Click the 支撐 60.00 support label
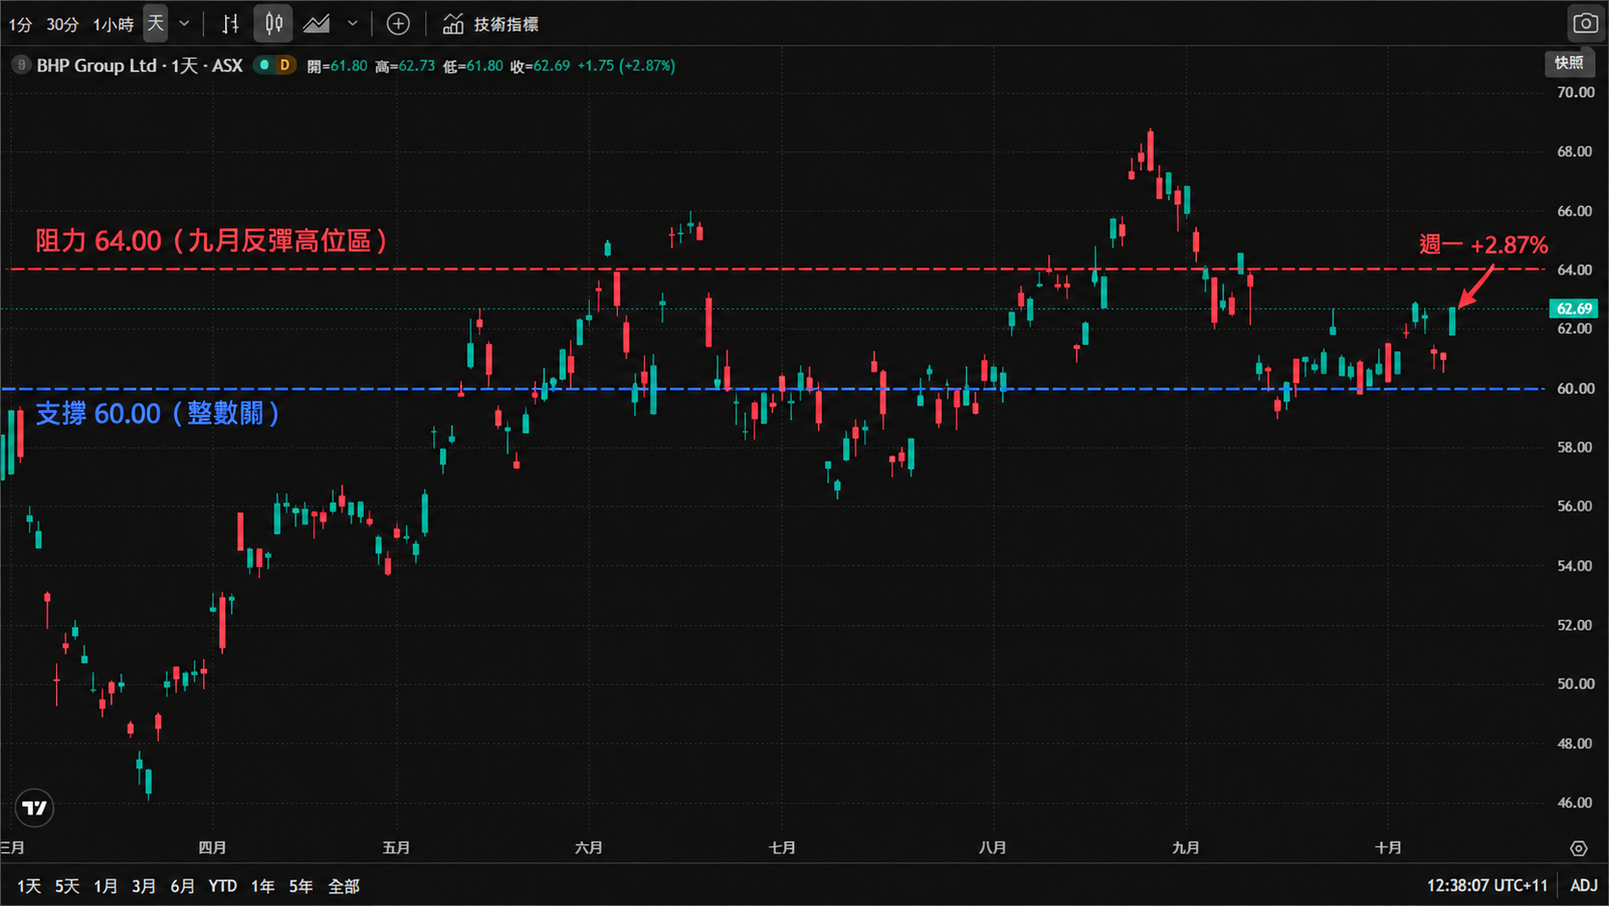Screen dimensions: 1609x906 pos(158,414)
